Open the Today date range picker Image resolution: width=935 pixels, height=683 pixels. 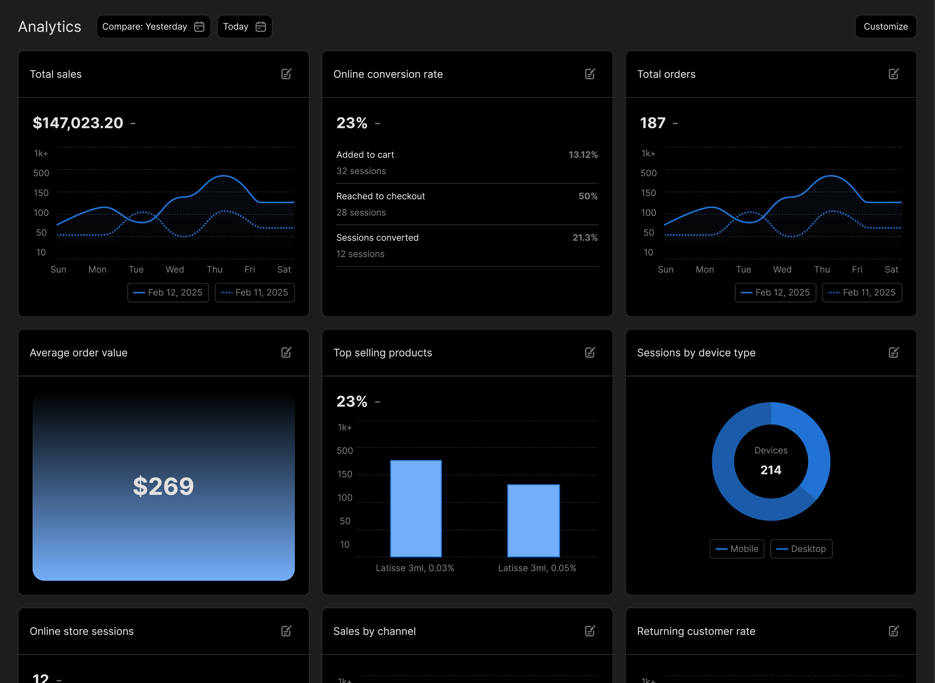(x=245, y=26)
